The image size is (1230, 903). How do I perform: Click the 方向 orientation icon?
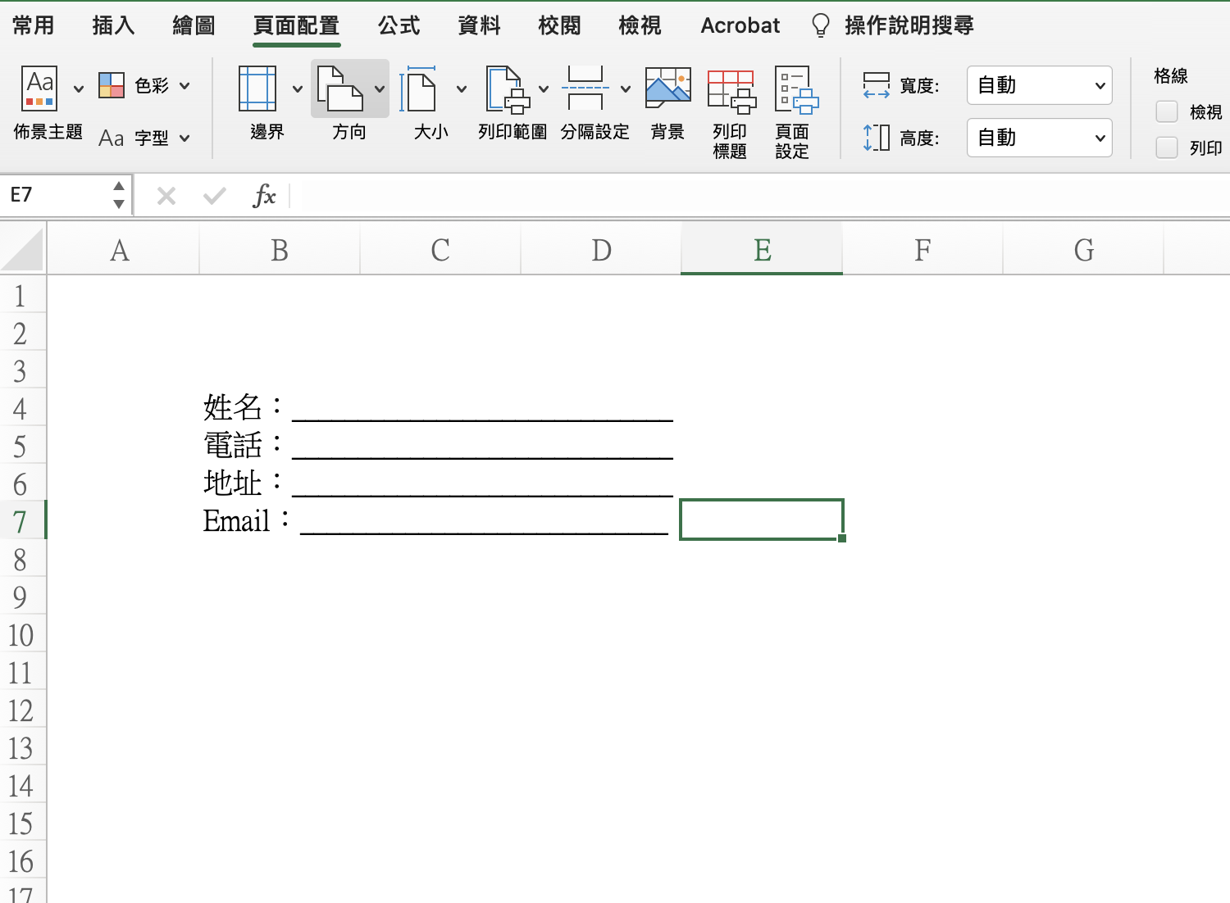[x=339, y=88]
